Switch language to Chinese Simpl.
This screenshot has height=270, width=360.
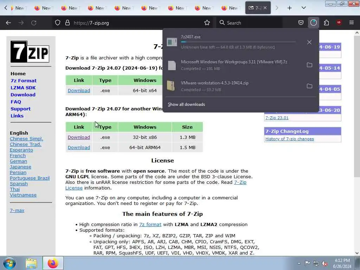26,139
